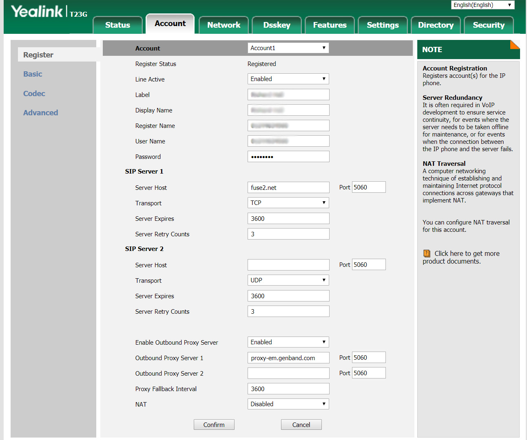Click the Cancel button
This screenshot has width=527, height=440.
pos(301,425)
